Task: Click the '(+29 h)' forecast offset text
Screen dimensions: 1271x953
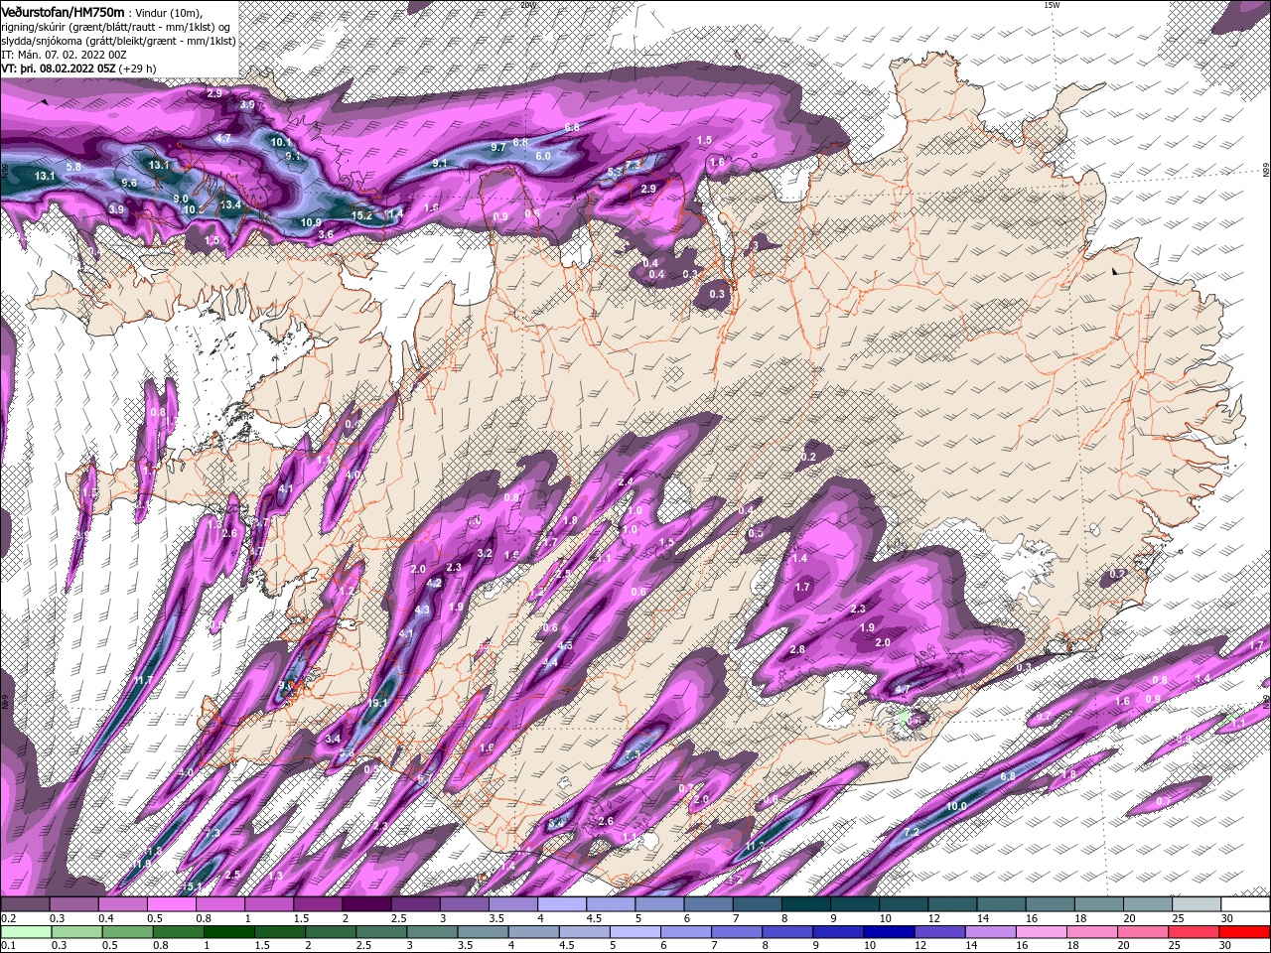Action: click(137, 68)
